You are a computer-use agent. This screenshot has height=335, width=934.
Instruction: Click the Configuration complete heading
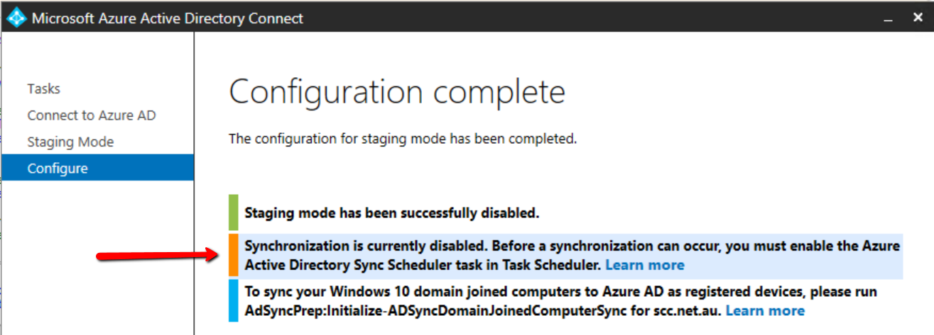pos(397,92)
